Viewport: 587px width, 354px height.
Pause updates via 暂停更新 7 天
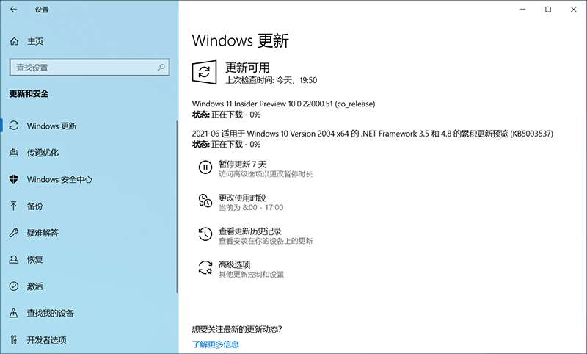pos(243,165)
